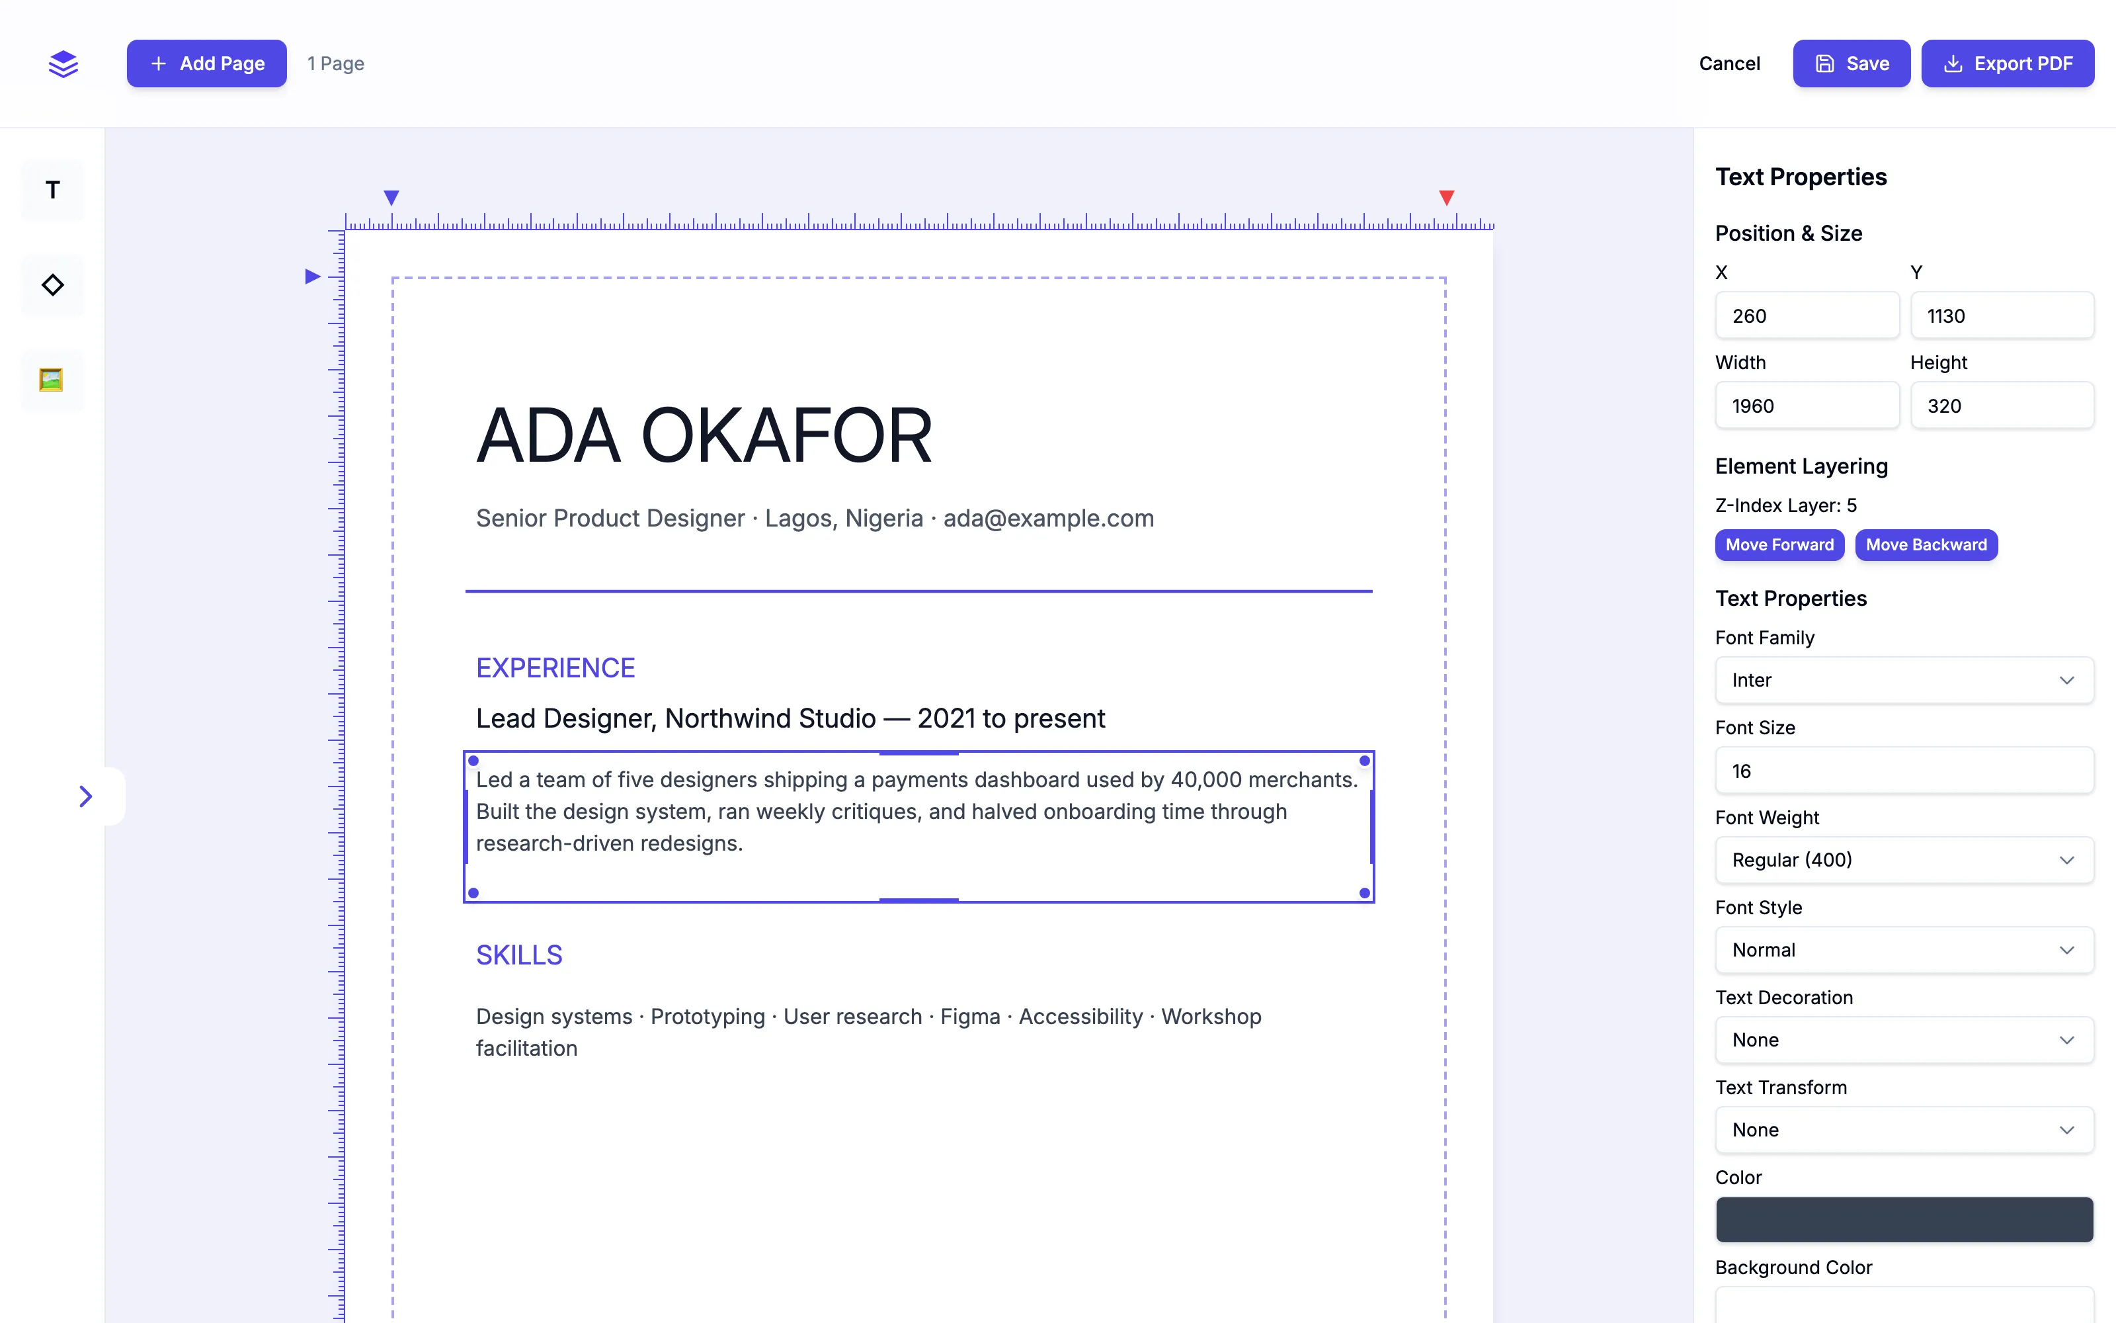Select the diamond Shape tool
Screen dimensions: 2116x1323
(52, 285)
